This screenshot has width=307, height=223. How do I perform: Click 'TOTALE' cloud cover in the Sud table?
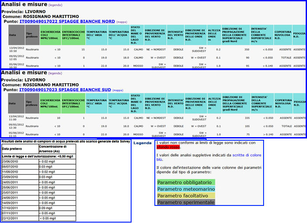pyautogui.click(x=287, y=126)
